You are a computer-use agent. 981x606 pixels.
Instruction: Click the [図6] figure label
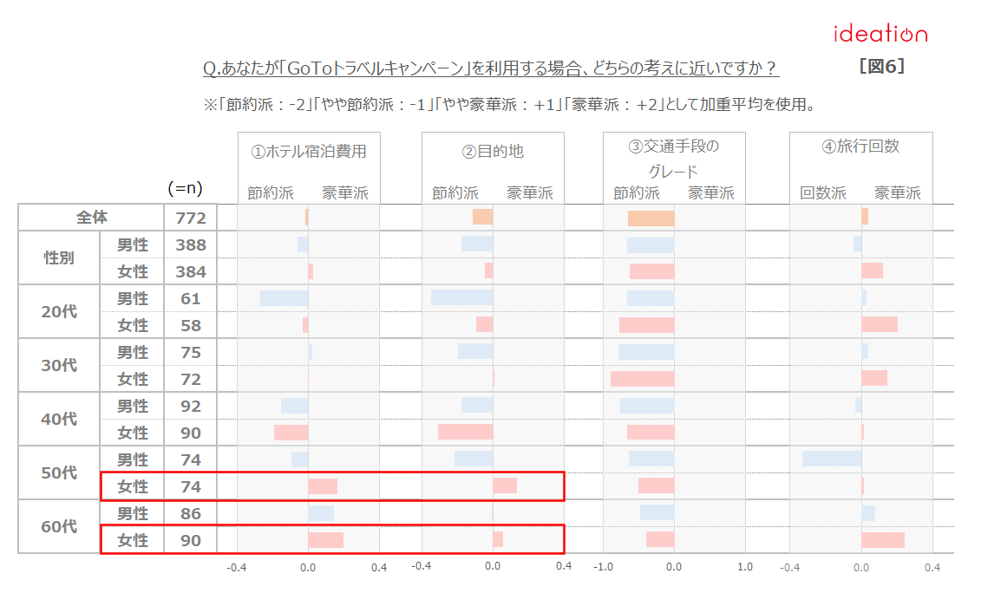click(881, 66)
